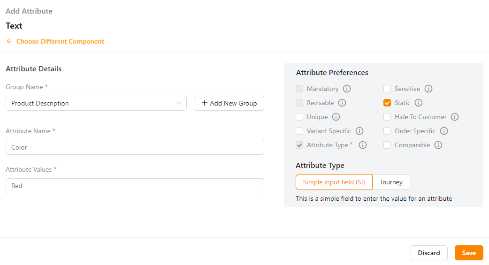The width and height of the screenshot is (489, 265).
Task: Click the Variant Specific info icon
Action: click(359, 131)
